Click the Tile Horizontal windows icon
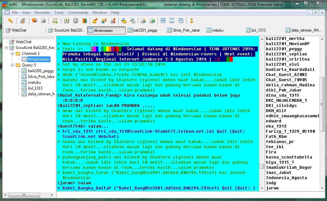The image size is (327, 201). pos(163,21)
